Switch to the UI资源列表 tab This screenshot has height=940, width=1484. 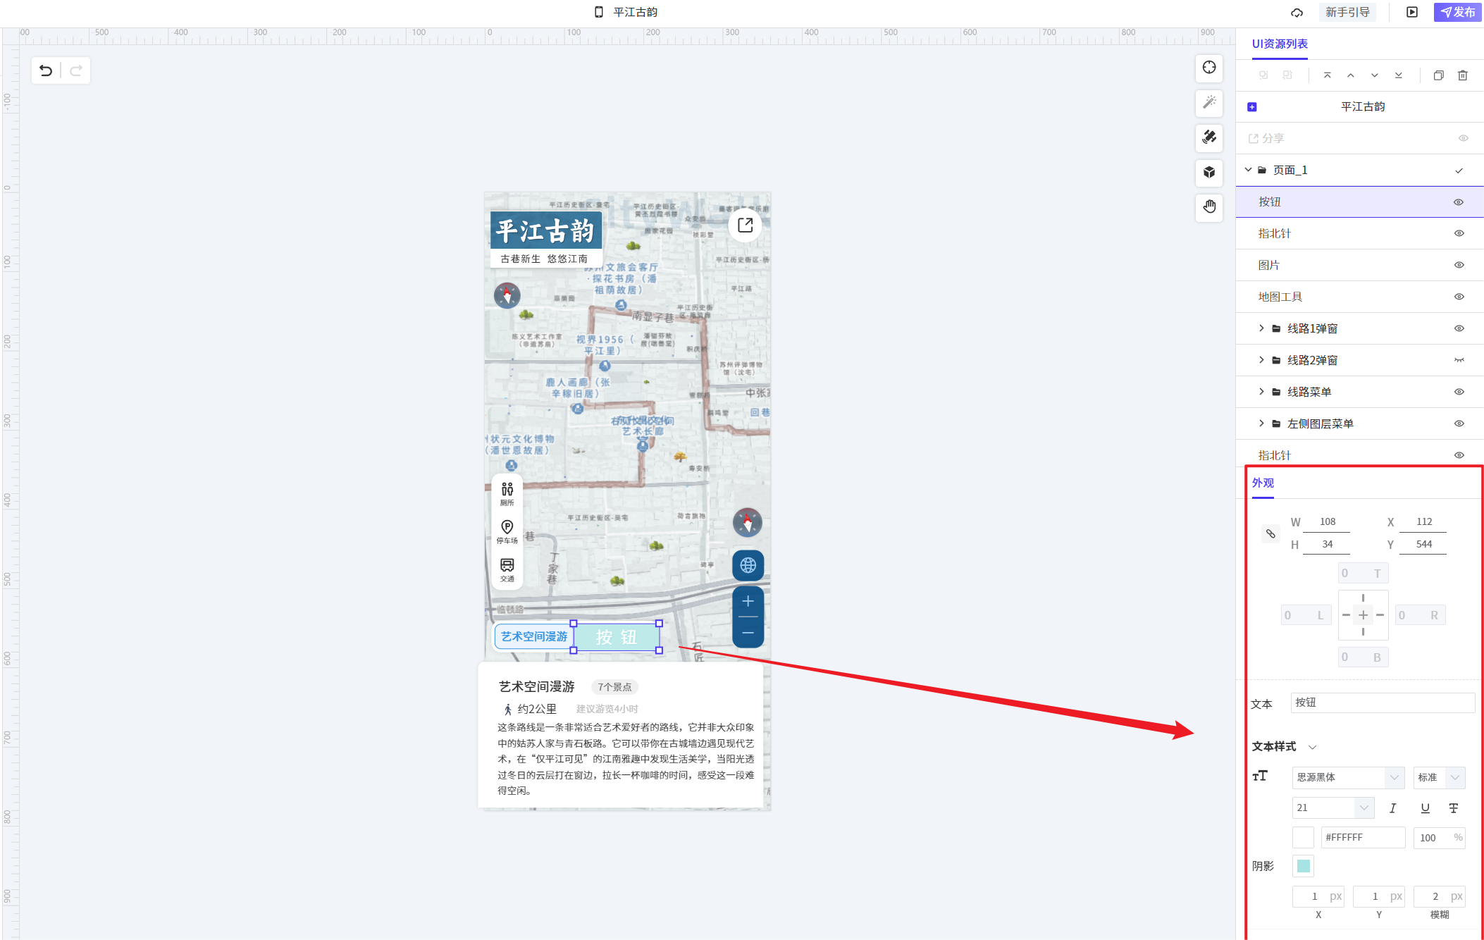[1280, 44]
